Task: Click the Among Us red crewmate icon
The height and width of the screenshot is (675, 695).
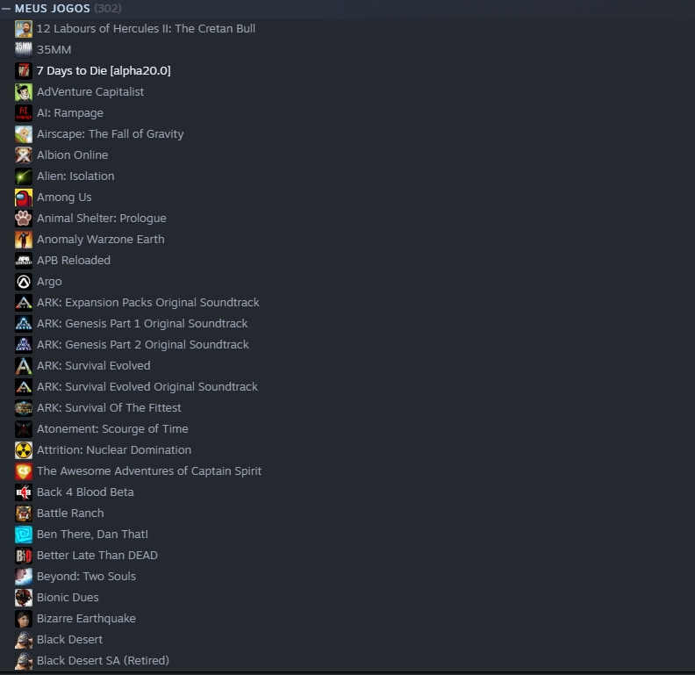Action: (24, 197)
